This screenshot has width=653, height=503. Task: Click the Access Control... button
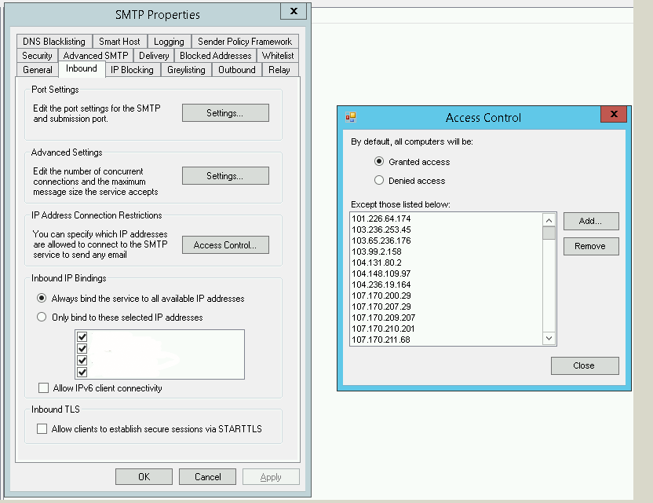[x=225, y=245]
